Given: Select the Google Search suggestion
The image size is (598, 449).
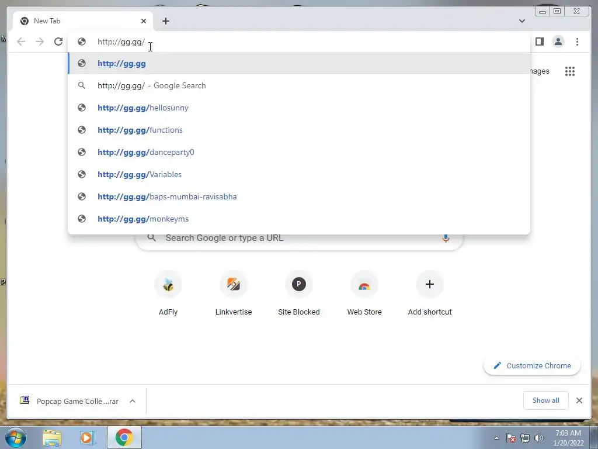Looking at the screenshot, I should click(x=299, y=85).
